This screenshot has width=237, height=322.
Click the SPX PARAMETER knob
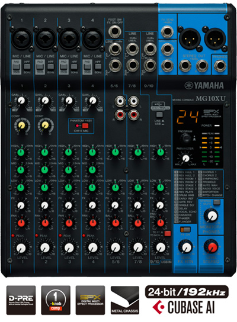(x=186, y=158)
